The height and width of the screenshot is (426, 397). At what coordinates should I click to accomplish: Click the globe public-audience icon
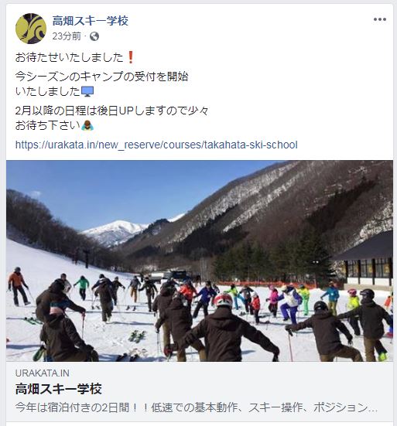point(94,36)
